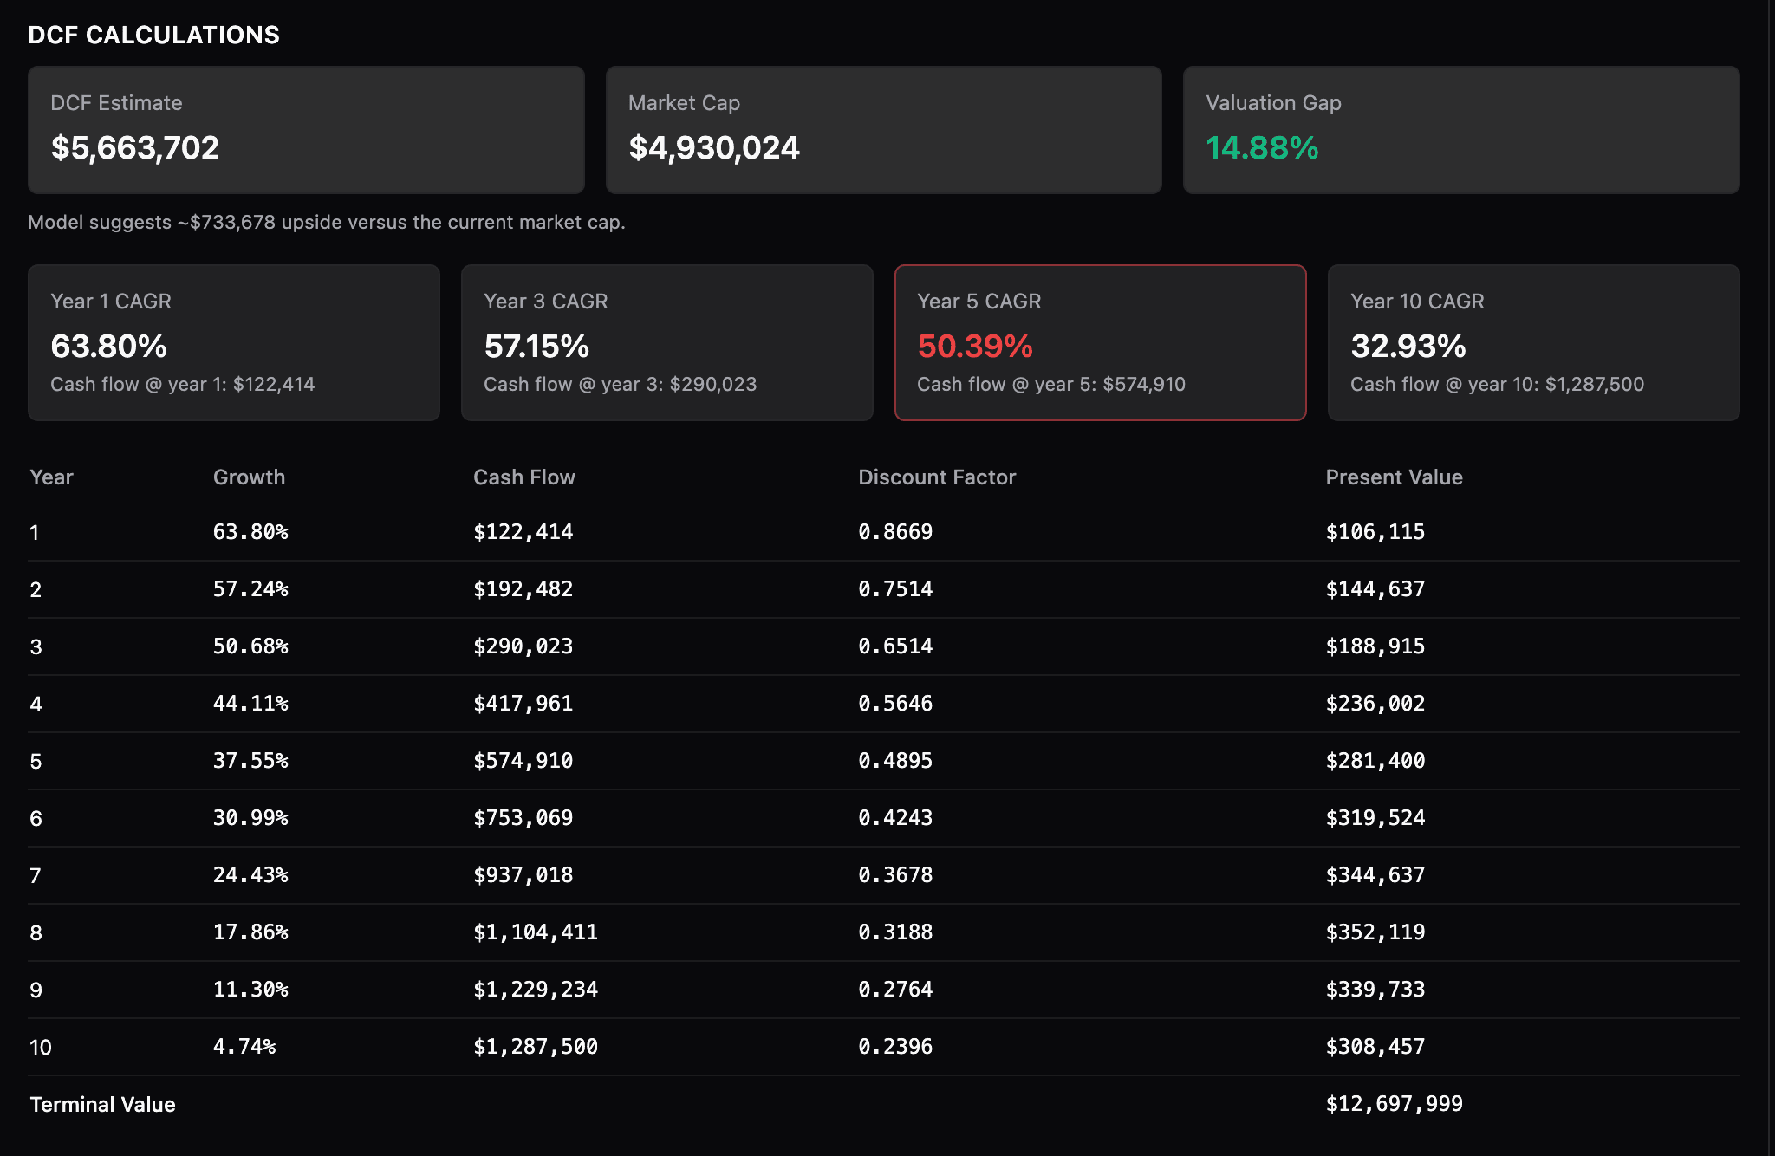Sort the table by Discount Factor header
Viewport: 1775px width, 1156px height.
[936, 477]
